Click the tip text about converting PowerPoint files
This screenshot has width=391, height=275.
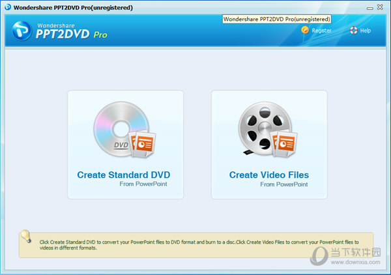[x=199, y=245]
